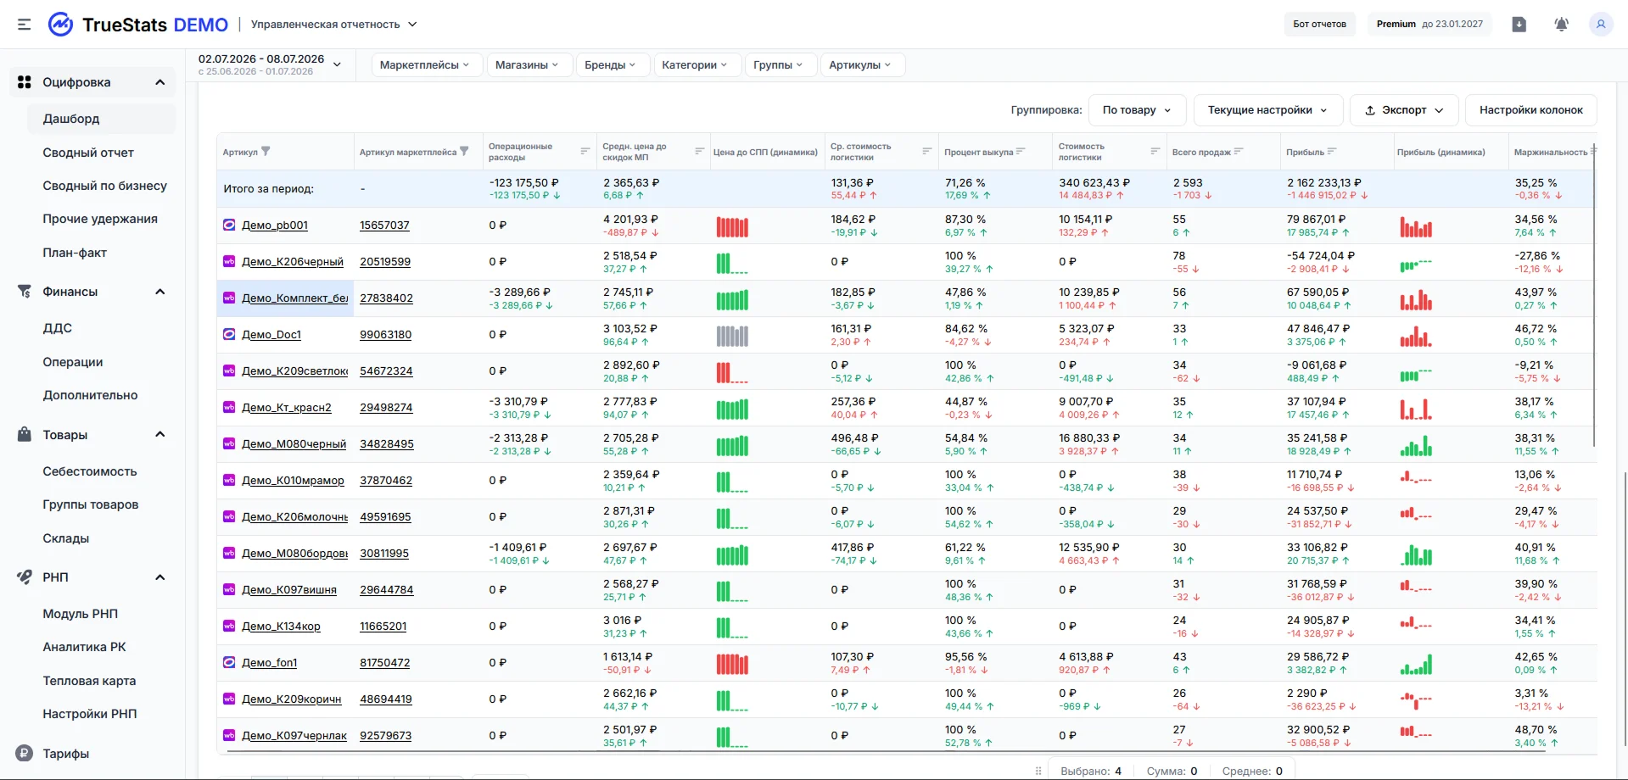Open the Демо_pb001 article link
This screenshot has width=1628, height=780.
(x=275, y=226)
